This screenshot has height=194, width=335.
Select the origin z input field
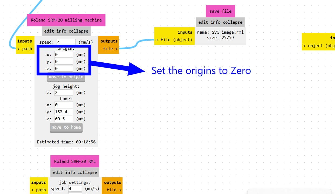[63, 69]
